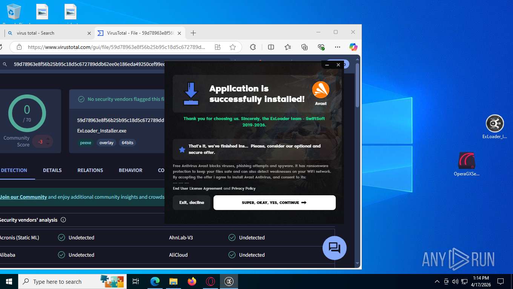This screenshot has width=513, height=289.
Task: Click the Edge lock site-info icon
Action: [x=19, y=47]
